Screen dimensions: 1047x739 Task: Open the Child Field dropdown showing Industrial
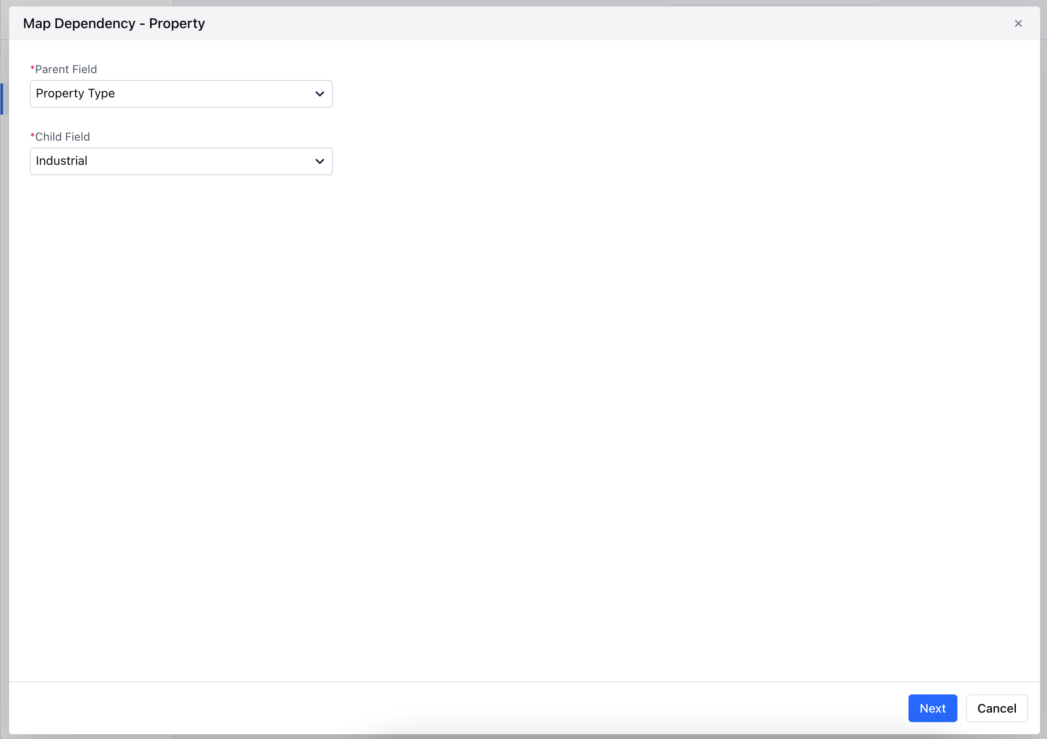pos(181,161)
